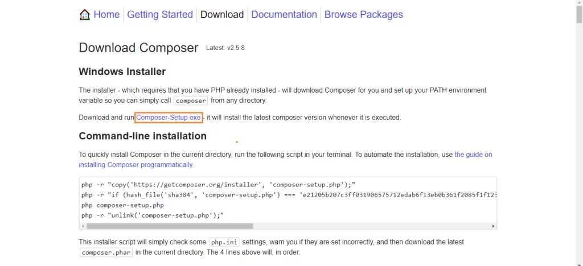Screen dimensions: 583x266
Task: Open the guide on installing Composer programmatically
Action: (285, 160)
